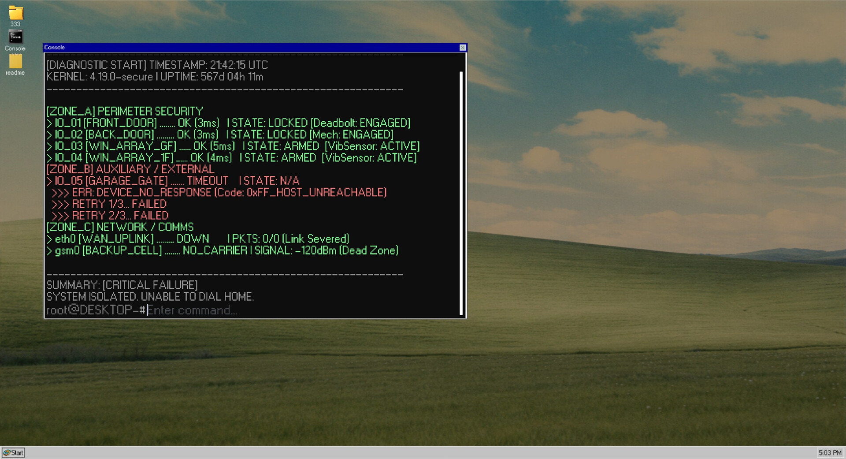Screen dimensions: 846x459
Task: Select the eth0 WAN_UPLINK down entry
Action: point(198,239)
